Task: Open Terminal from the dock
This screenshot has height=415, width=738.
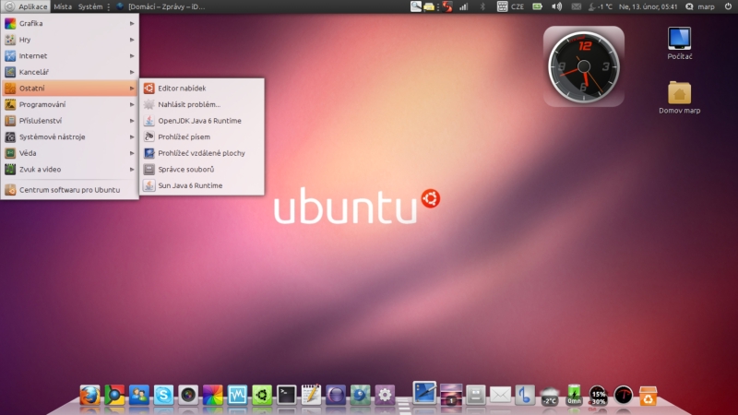Action: (x=286, y=395)
